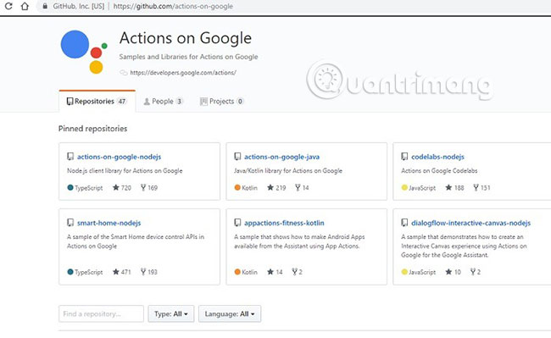Viewport: 551px width, 338px height.
Task: Click the 'Actions on Google Codelabs' description
Action: point(439,171)
